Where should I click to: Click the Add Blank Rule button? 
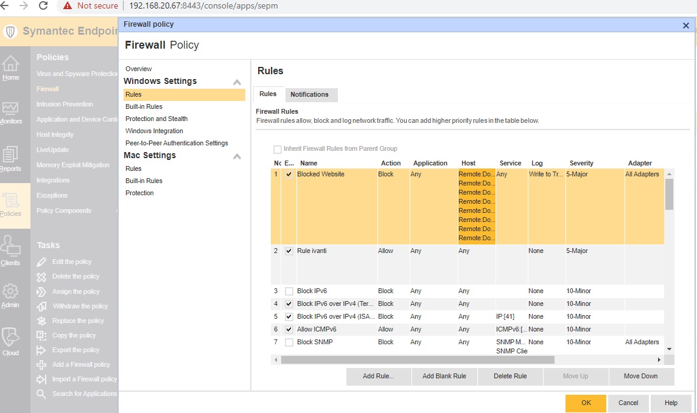click(x=444, y=377)
